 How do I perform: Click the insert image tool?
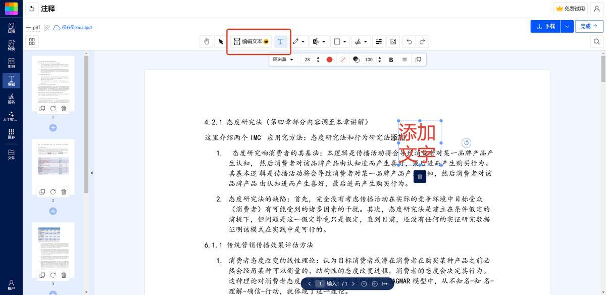393,41
